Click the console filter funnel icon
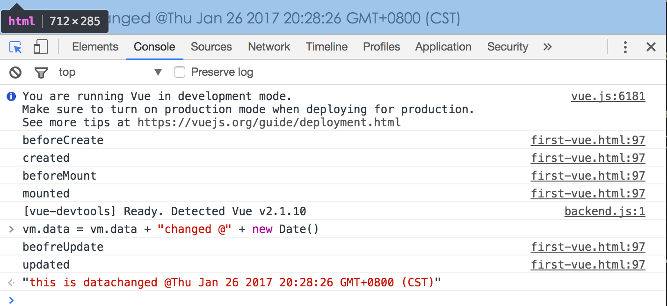The height and width of the screenshot is (306, 667). (x=41, y=73)
